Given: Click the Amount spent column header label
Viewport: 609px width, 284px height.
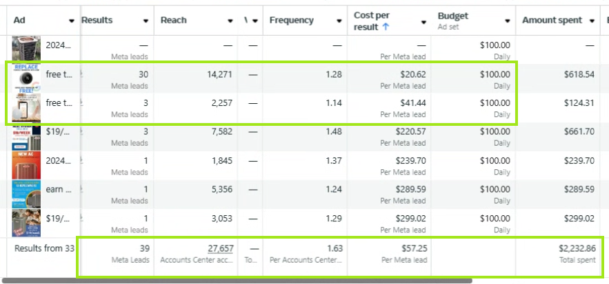Looking at the screenshot, I should coord(552,21).
